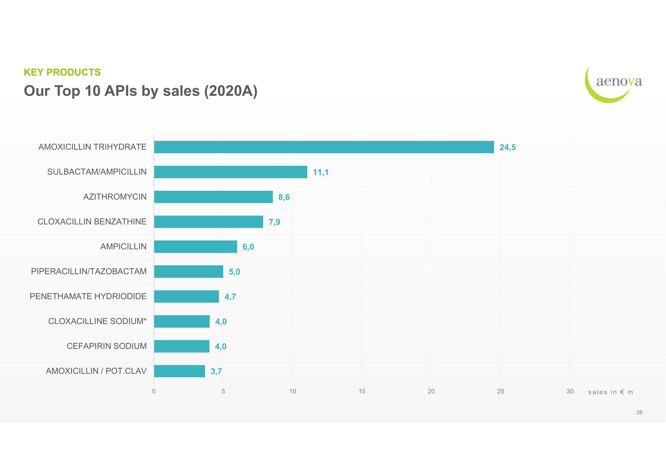The height and width of the screenshot is (471, 666).
Task: Click the 'sales in € m' axis caption
Action: (x=610, y=392)
